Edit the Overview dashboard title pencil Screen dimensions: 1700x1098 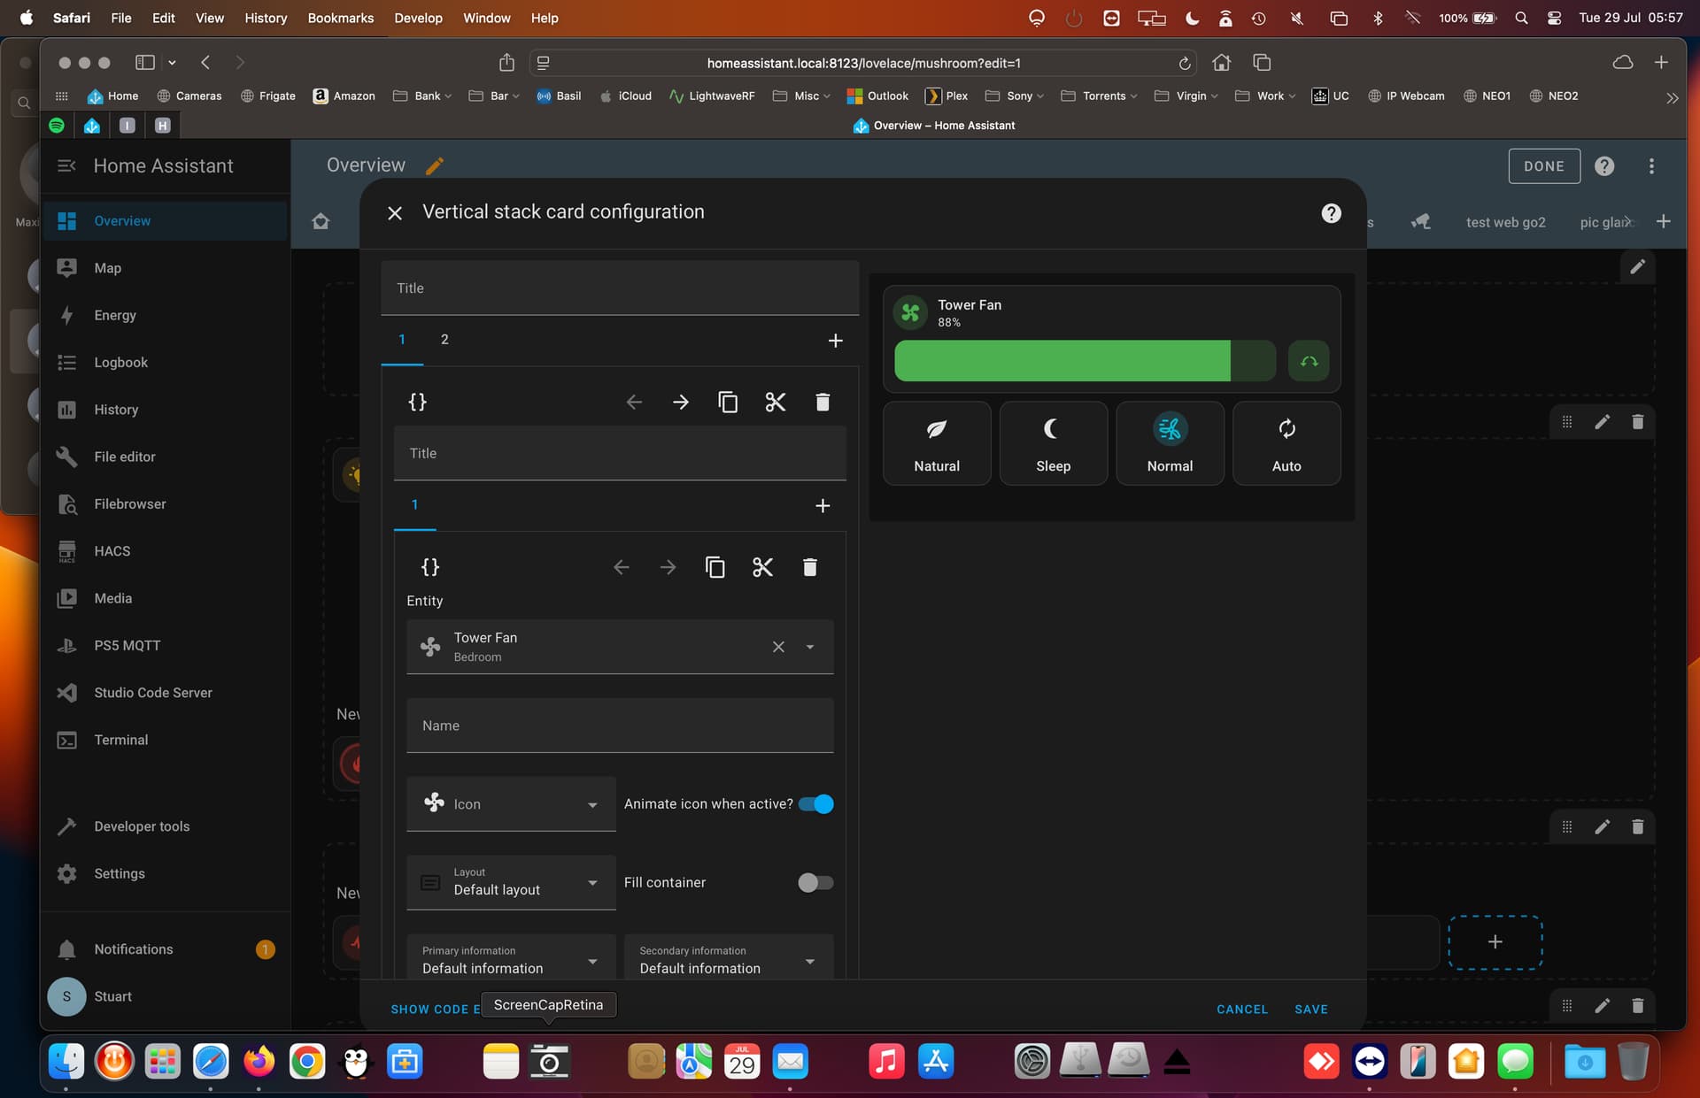(x=435, y=165)
